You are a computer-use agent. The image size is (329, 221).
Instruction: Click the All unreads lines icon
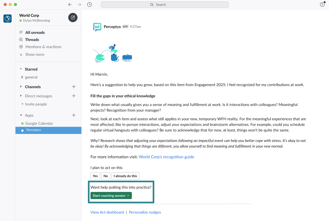pyautogui.click(x=21, y=32)
